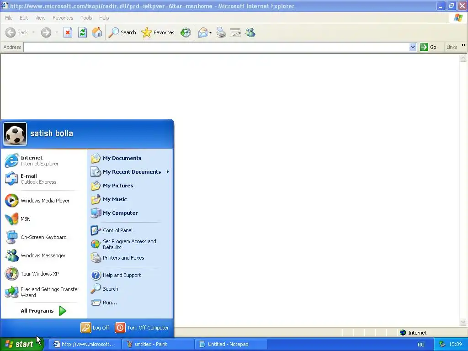The image size is (468, 351).
Task: Switch to Untitled - Notepad taskbar button
Action: (231, 344)
